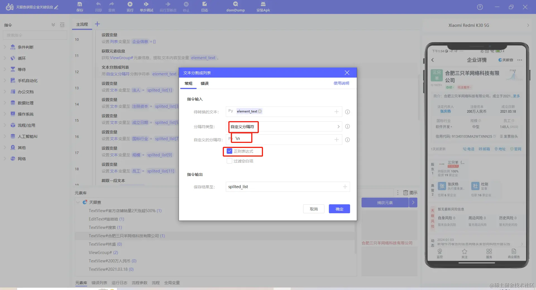Open the 全局变量 bottom tab

(172, 283)
